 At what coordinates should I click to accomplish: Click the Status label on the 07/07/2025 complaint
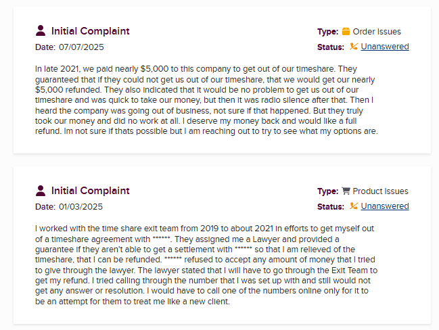coord(331,47)
